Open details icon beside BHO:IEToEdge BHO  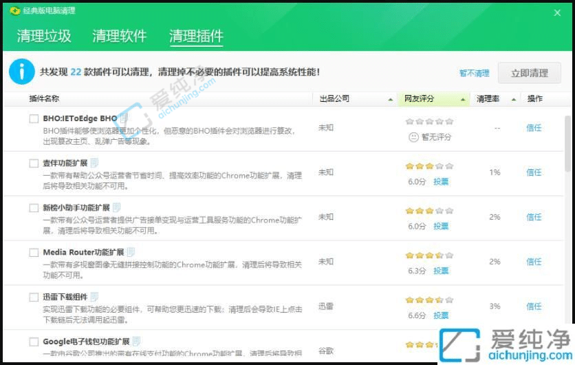pos(124,118)
